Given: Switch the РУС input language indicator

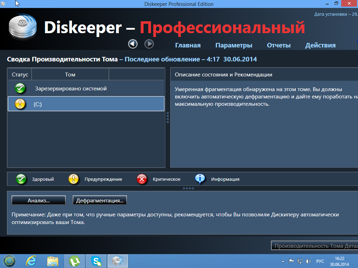Looking at the screenshot, I should (x=320, y=261).
